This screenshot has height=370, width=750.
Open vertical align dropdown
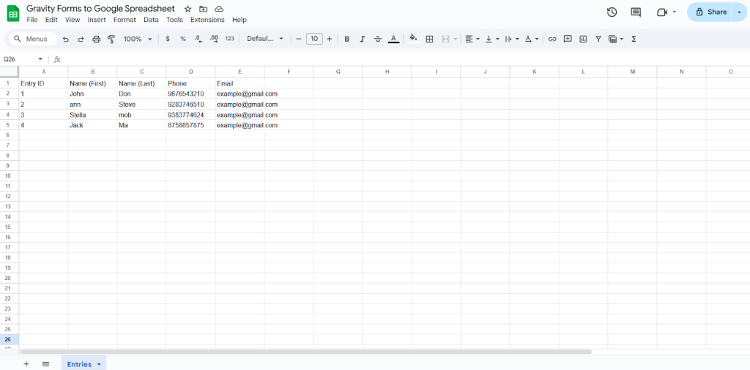492,39
